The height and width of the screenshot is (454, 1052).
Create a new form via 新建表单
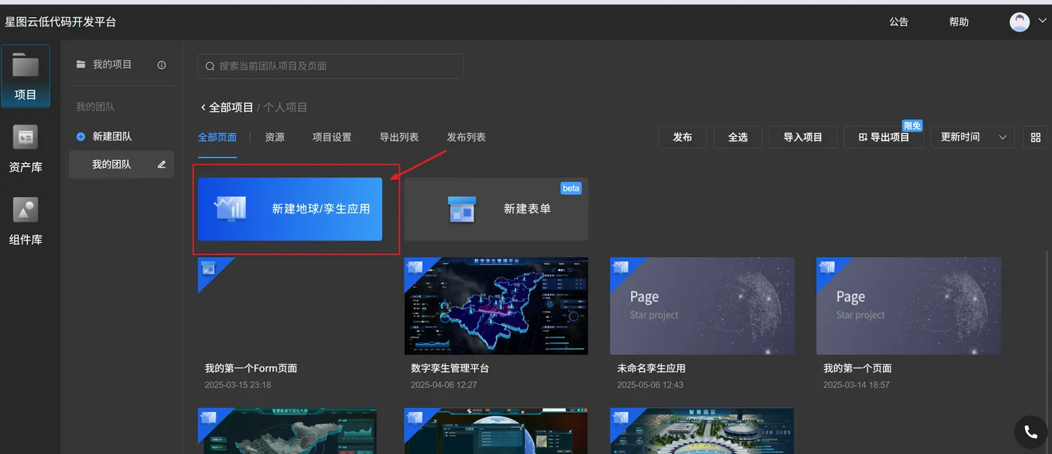pyautogui.click(x=496, y=209)
